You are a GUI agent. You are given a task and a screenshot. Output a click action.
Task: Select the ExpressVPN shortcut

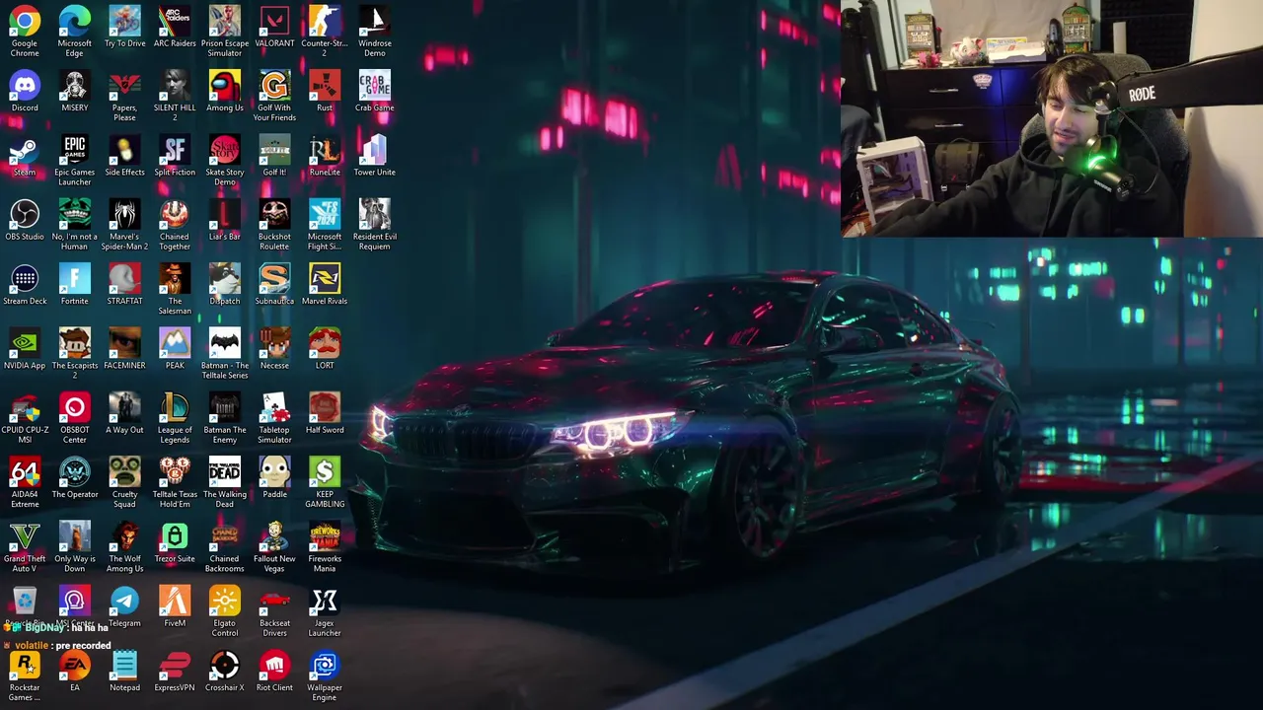[175, 666]
